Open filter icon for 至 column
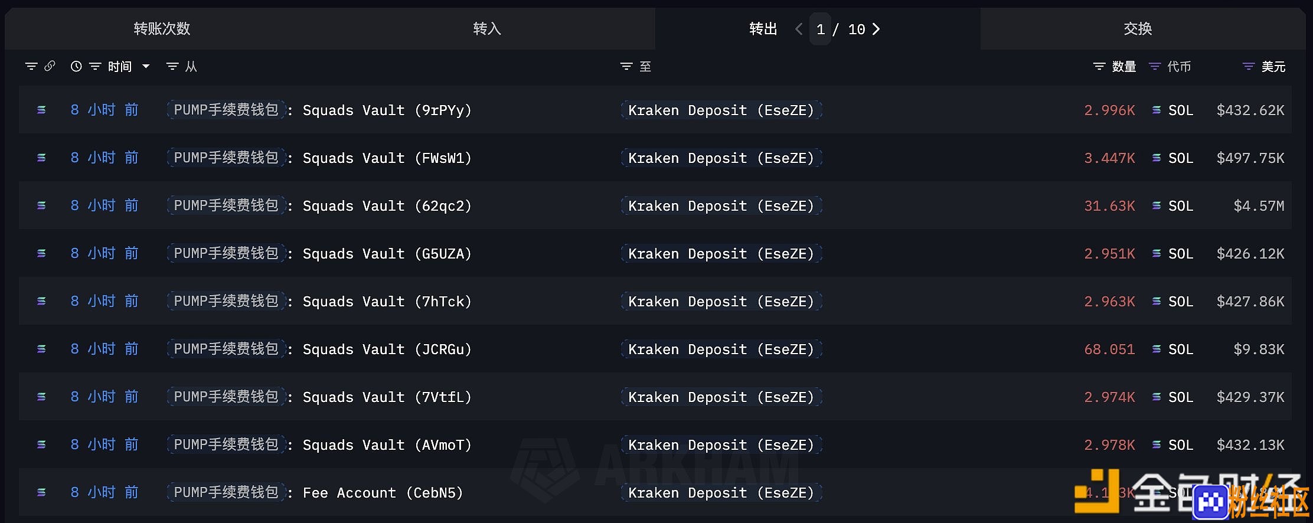Viewport: 1313px width, 523px height. click(626, 67)
